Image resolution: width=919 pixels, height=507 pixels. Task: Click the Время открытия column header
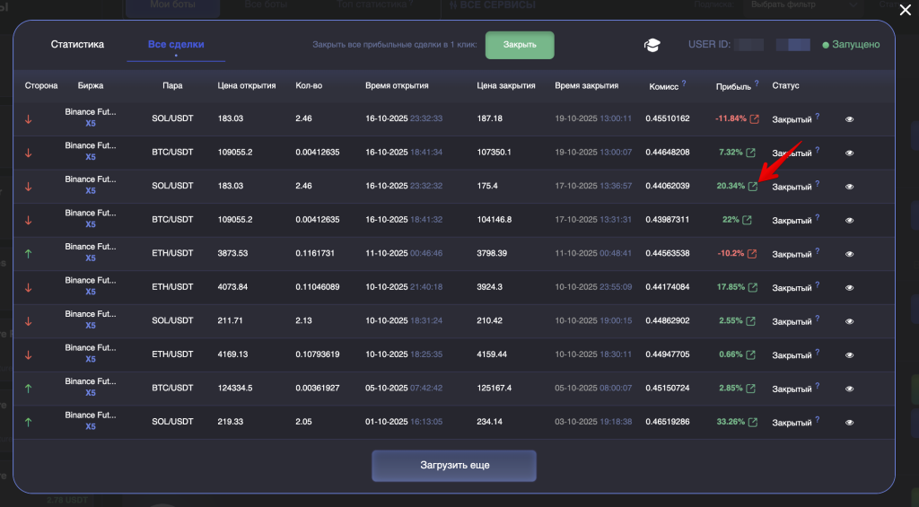397,86
